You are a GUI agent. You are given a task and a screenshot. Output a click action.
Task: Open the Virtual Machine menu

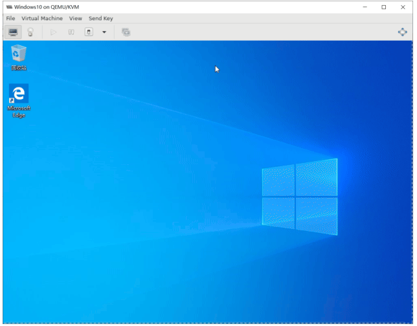(x=42, y=18)
